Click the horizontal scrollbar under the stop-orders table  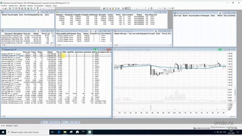(143, 45)
